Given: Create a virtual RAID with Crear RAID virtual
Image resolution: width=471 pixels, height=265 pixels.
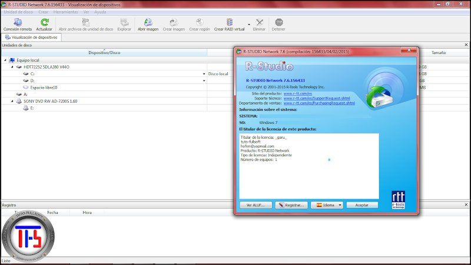Looking at the screenshot, I should coord(230,25).
